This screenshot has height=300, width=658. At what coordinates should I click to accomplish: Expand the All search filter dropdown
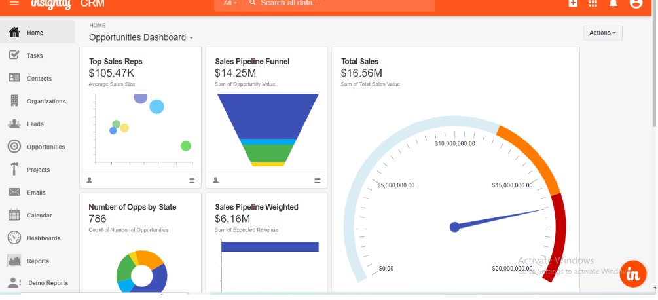(x=230, y=4)
